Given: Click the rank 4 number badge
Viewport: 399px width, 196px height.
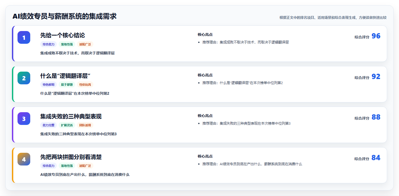Looking at the screenshot, I should (x=24, y=159).
